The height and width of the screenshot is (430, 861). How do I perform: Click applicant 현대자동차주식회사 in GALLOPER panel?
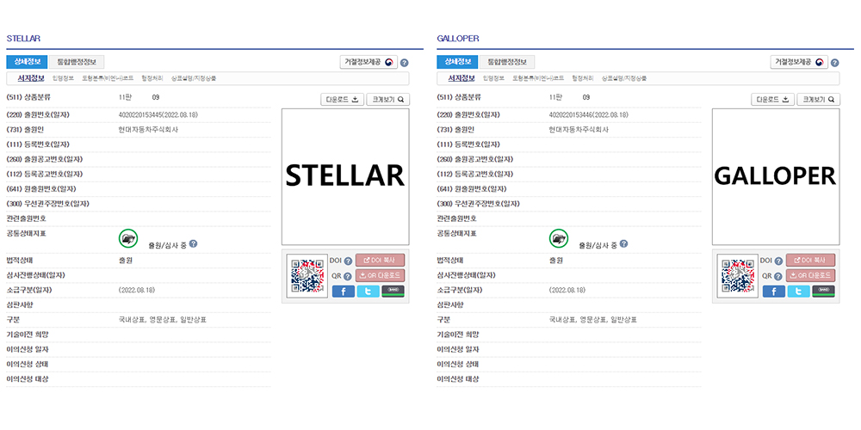click(579, 130)
